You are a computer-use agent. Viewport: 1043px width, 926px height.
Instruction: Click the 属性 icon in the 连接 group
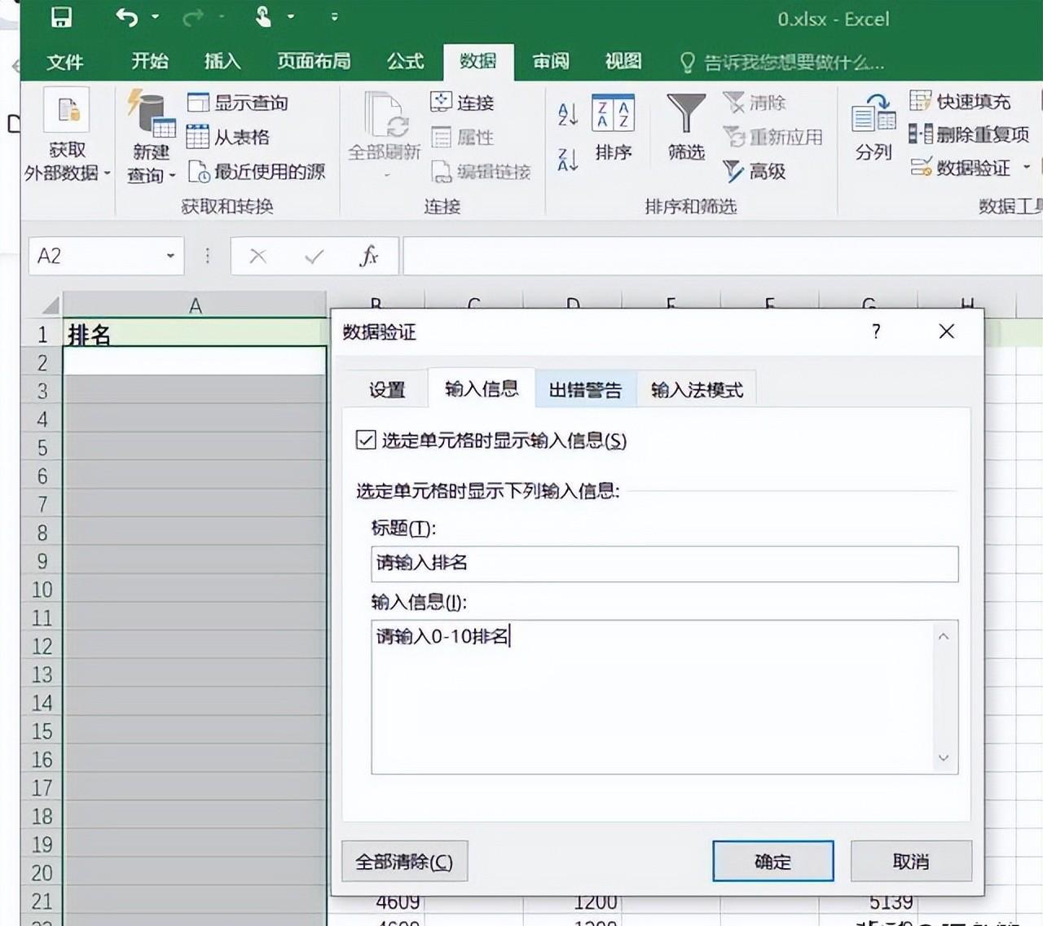pyautogui.click(x=441, y=137)
